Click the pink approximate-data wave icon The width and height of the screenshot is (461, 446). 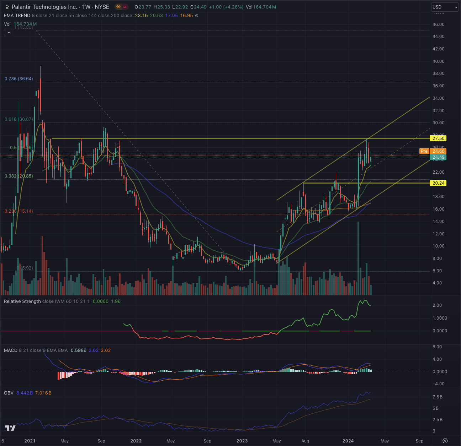125,7
